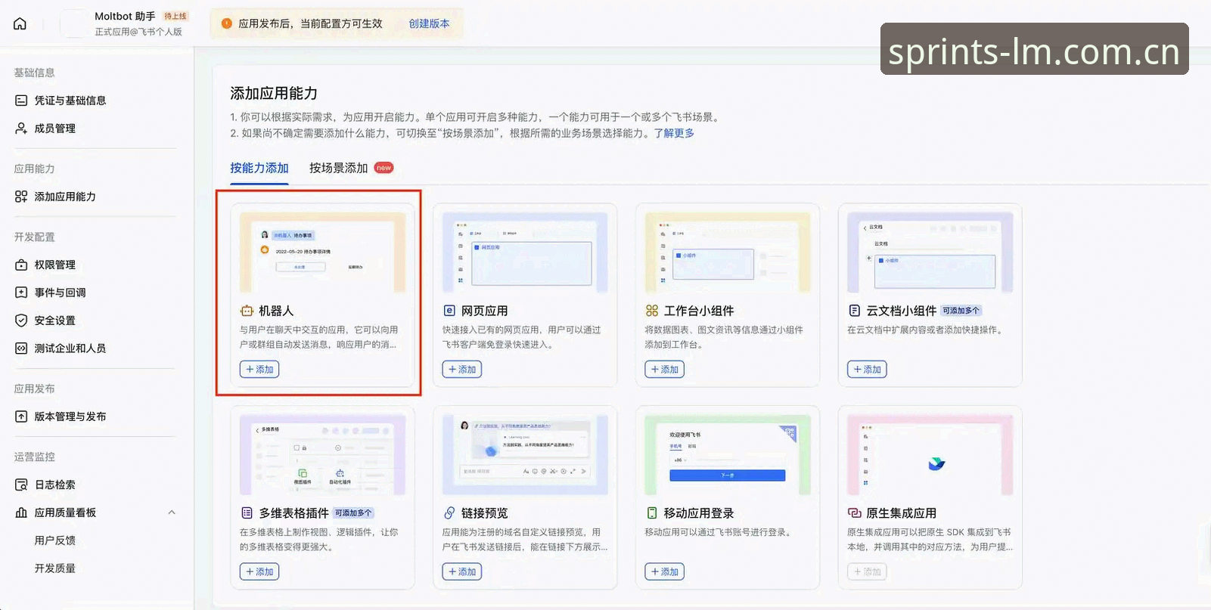Add the 工作台小组件 capability
Viewport: 1211px width, 610px height.
(x=664, y=370)
